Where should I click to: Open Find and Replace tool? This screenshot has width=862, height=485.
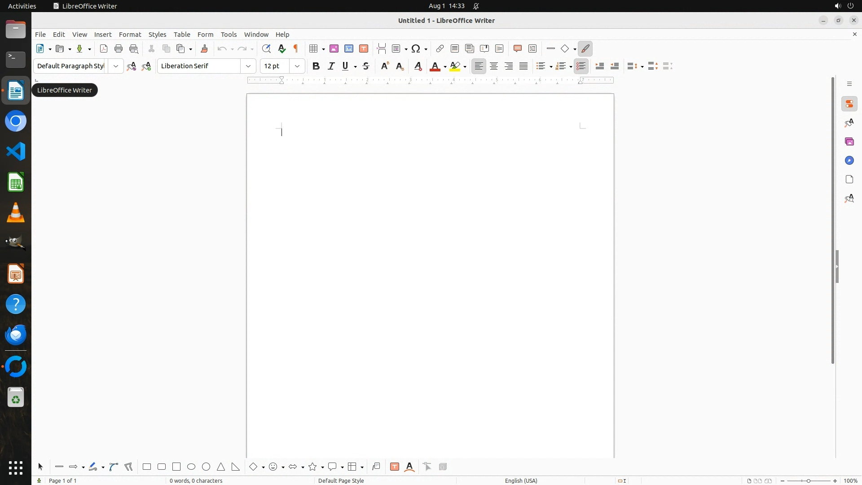tap(266, 48)
